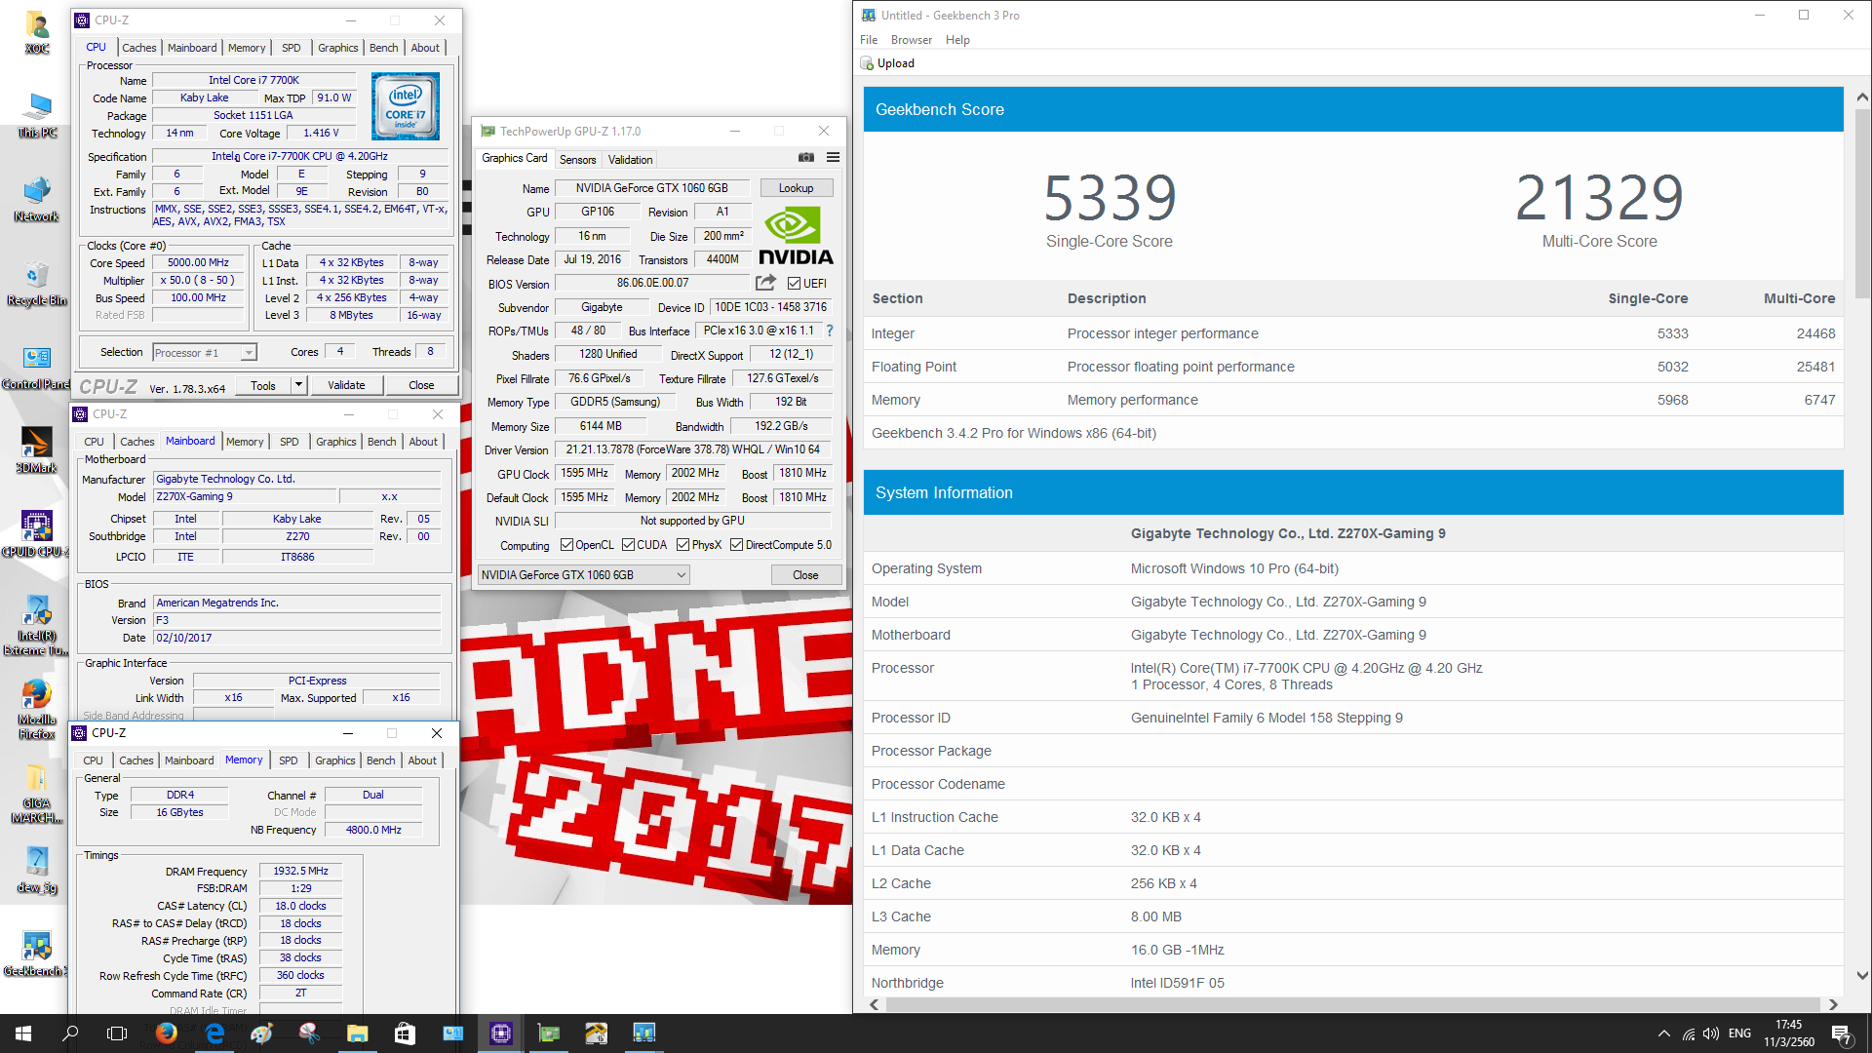Open the 3DMark desktop shortcut
Image resolution: width=1872 pixels, height=1053 pixels.
pyautogui.click(x=36, y=450)
